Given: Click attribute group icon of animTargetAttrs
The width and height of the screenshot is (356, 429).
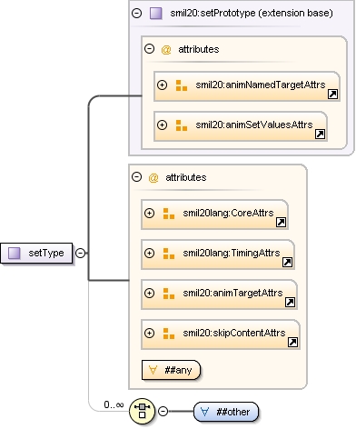Looking at the screenshot, I should tap(169, 294).
